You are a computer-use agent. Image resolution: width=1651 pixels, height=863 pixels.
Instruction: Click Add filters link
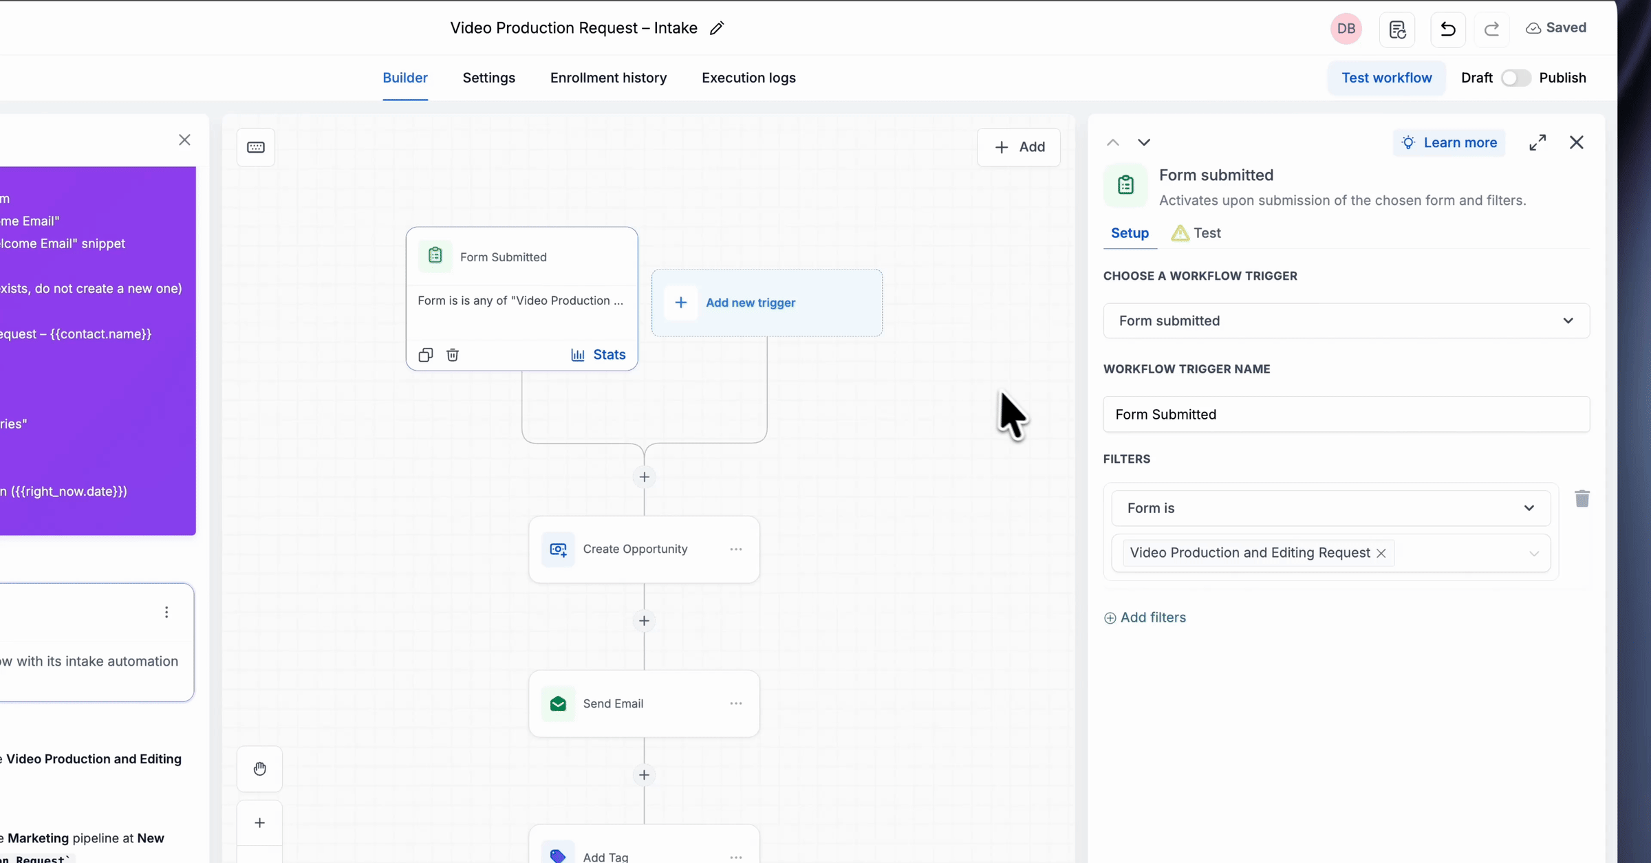tap(1145, 618)
